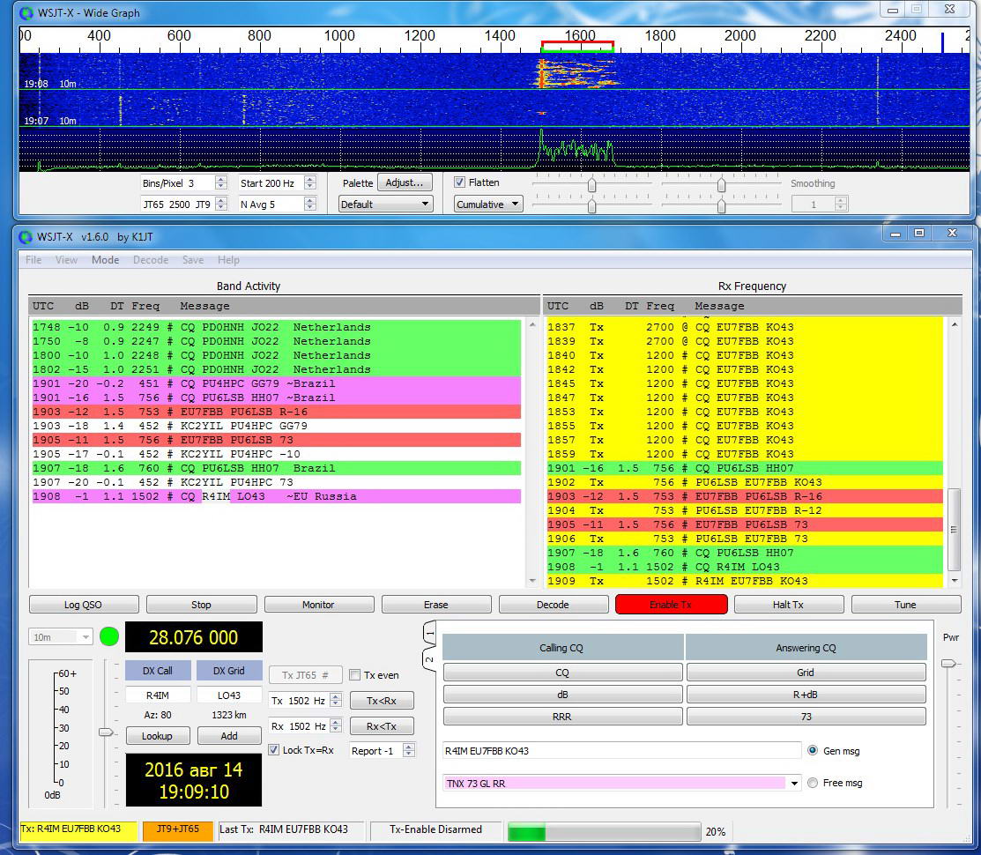Open the Cumulative spectrum dropdown
This screenshot has width=981, height=855.
(x=488, y=204)
